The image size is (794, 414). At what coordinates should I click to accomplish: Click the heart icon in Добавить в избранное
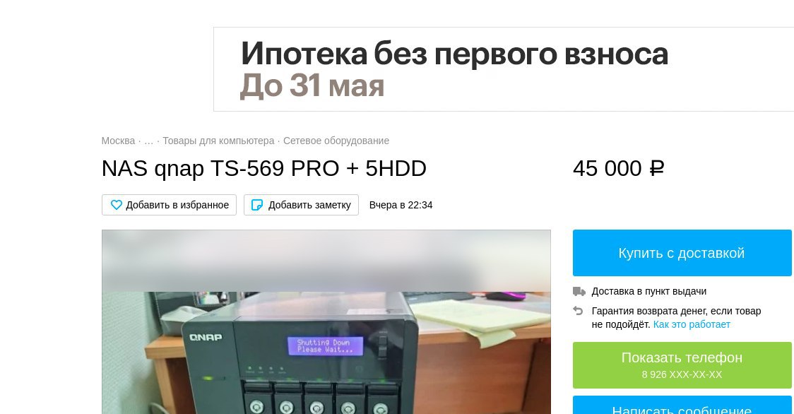(117, 205)
